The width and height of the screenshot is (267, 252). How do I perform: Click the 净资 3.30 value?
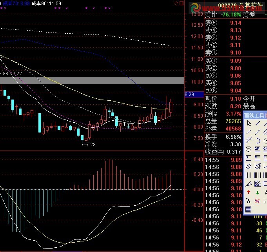[x=236, y=144]
